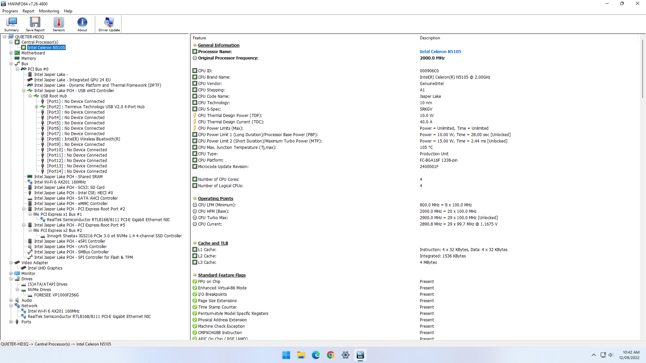Screen dimensions: 646x363
Task: Select FORESEE VP1000F256G drive item
Action: (x=57, y=295)
